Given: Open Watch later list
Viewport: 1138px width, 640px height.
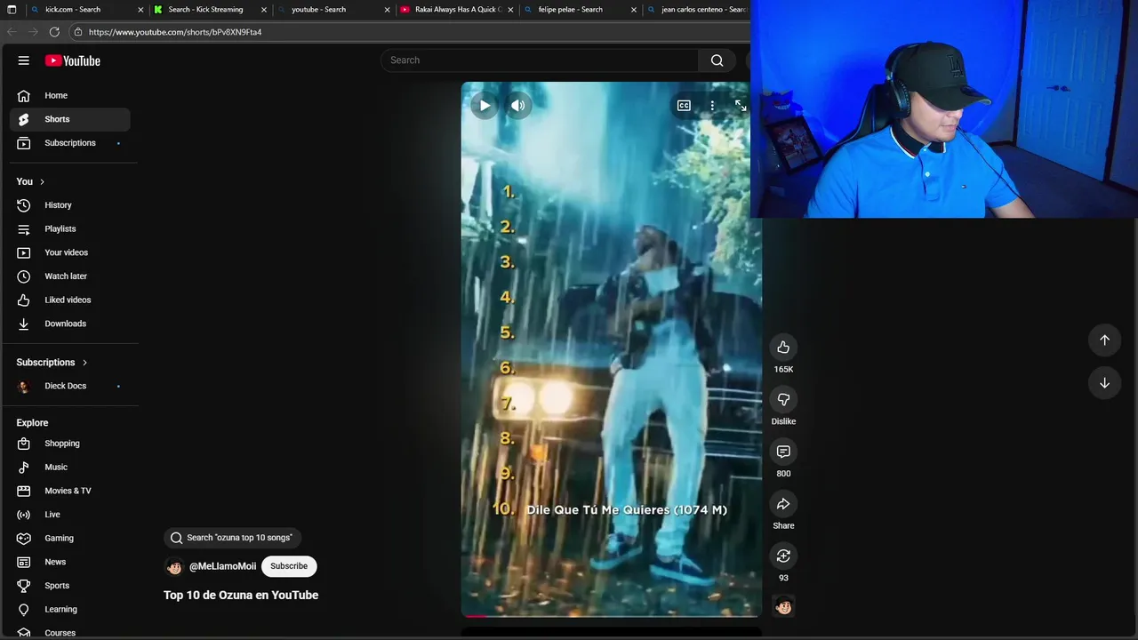Looking at the screenshot, I should click(x=70, y=276).
